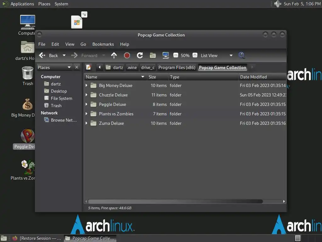Image resolution: width=322 pixels, height=242 pixels.
Task: Expand Chuzzle Deluxe folder triangle
Action: [x=86, y=95]
